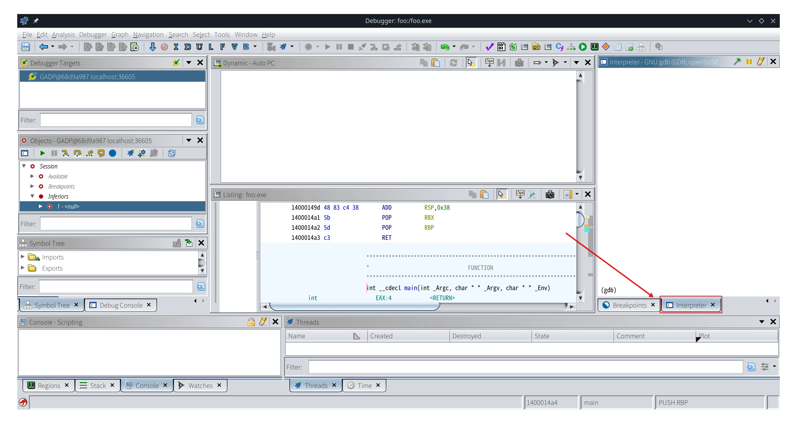Click the Function Graph hierarchy icon
The height and width of the screenshot is (430, 797).
point(571,47)
